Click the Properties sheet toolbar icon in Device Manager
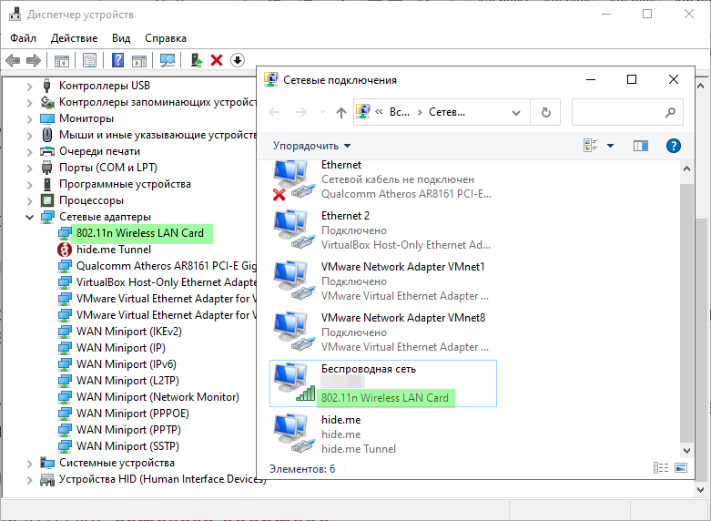 coord(90,60)
